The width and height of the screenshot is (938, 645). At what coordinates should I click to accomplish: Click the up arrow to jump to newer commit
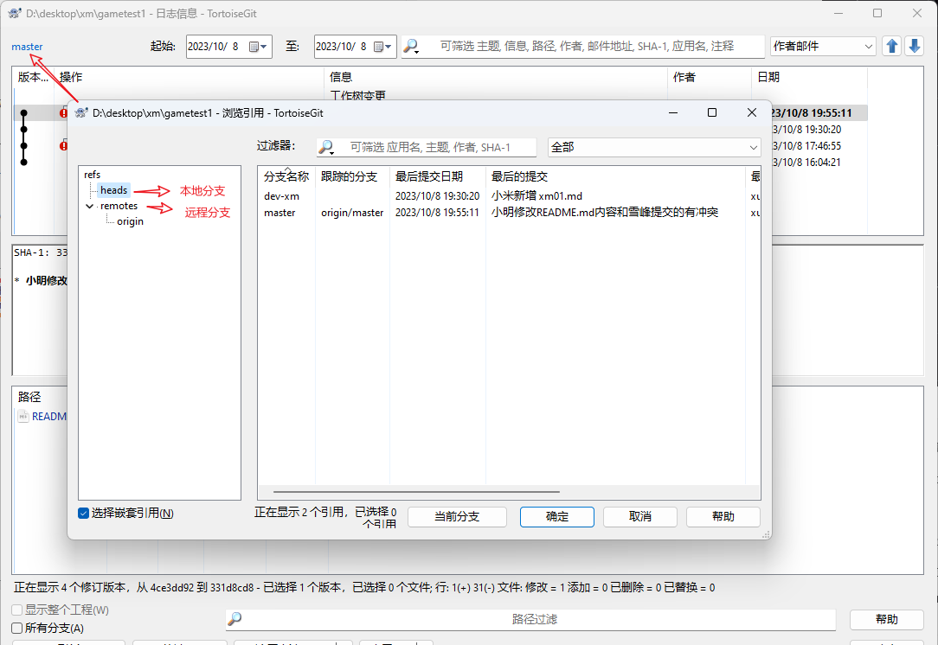point(891,46)
